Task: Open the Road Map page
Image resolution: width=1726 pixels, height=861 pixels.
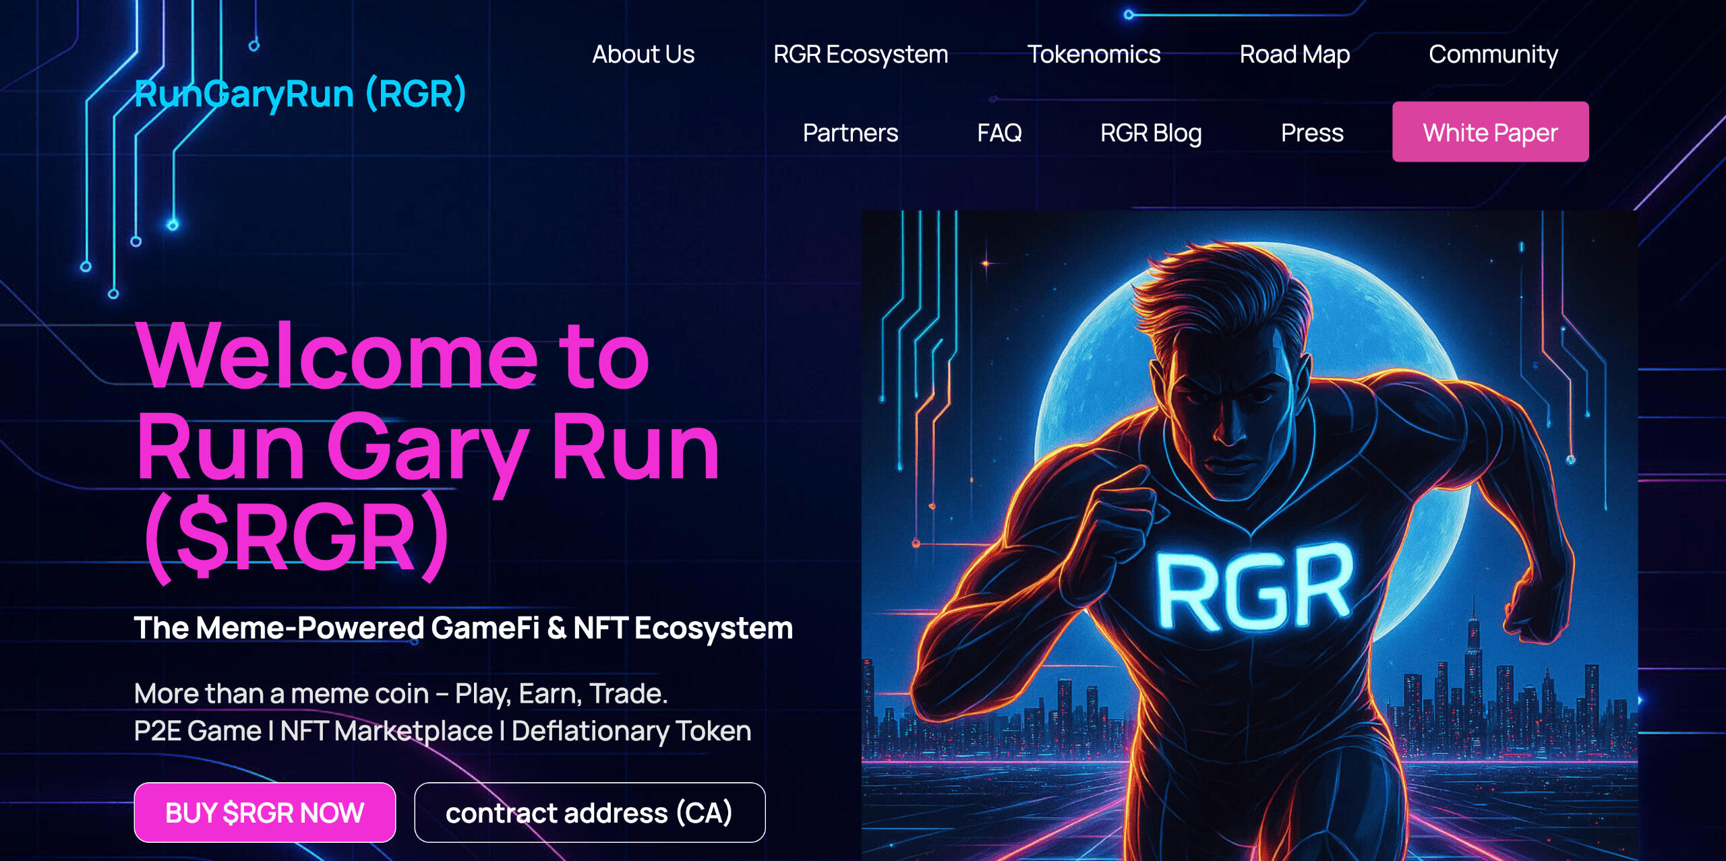Action: tap(1294, 54)
